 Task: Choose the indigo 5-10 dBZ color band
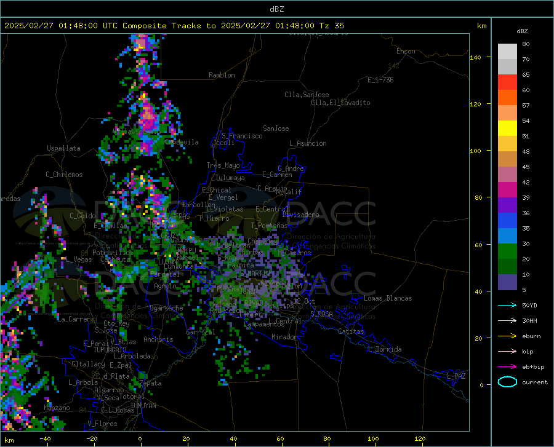(507, 282)
